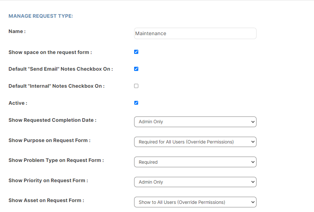
Task: Open Show Requested Completion Date dropdown
Action: pyautogui.click(x=195, y=122)
